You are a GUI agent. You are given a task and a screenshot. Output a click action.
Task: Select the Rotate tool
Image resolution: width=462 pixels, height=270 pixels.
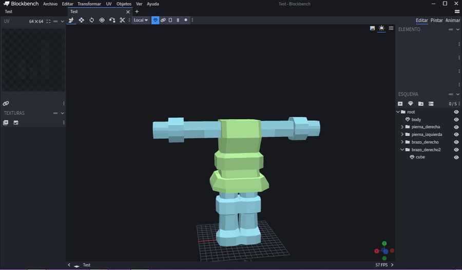[92, 20]
